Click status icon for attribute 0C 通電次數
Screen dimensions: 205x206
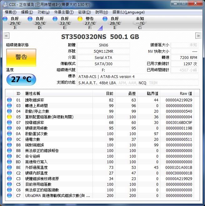pos(9,139)
